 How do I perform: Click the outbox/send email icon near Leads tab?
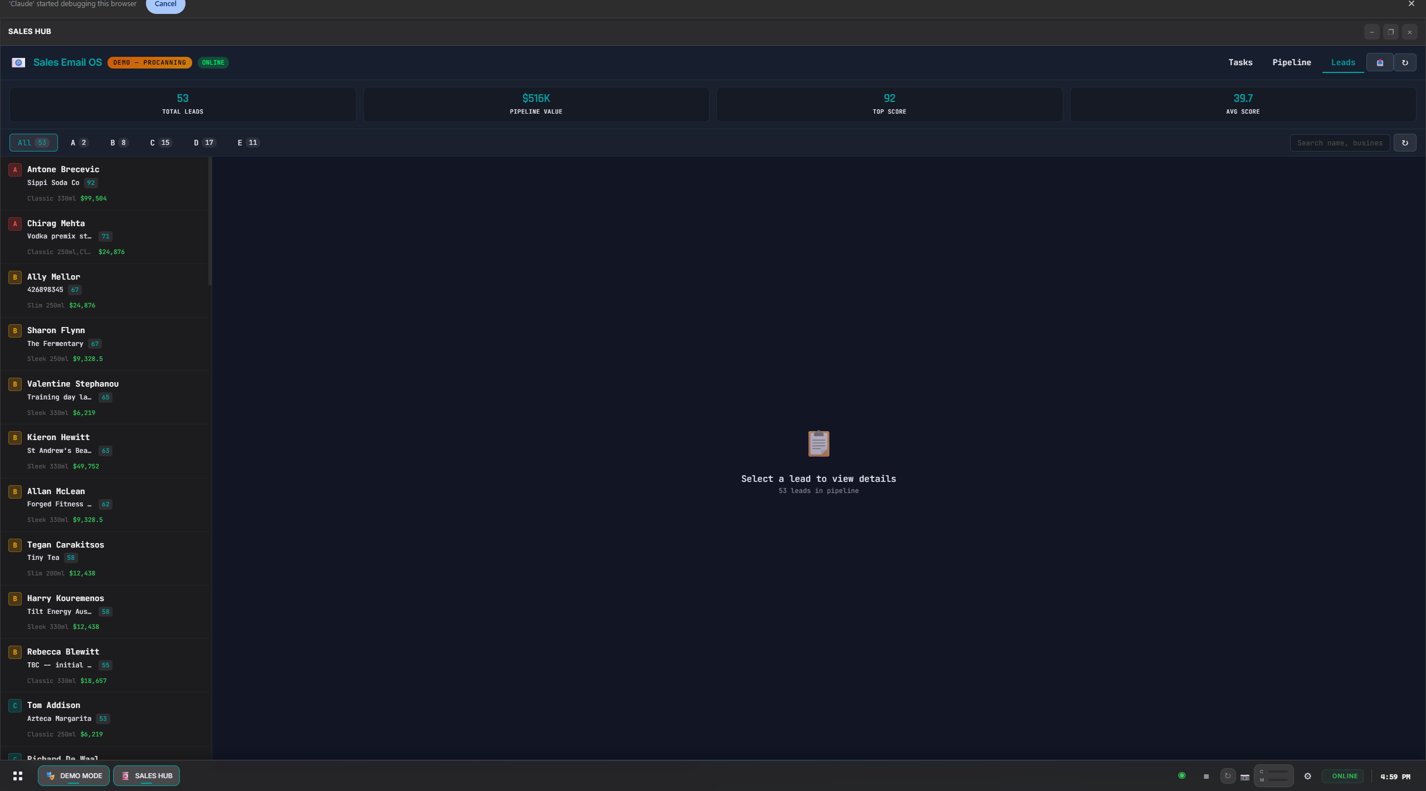tap(1380, 62)
